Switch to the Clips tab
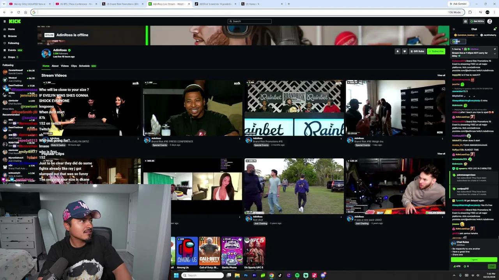The image size is (499, 280). pos(74,66)
